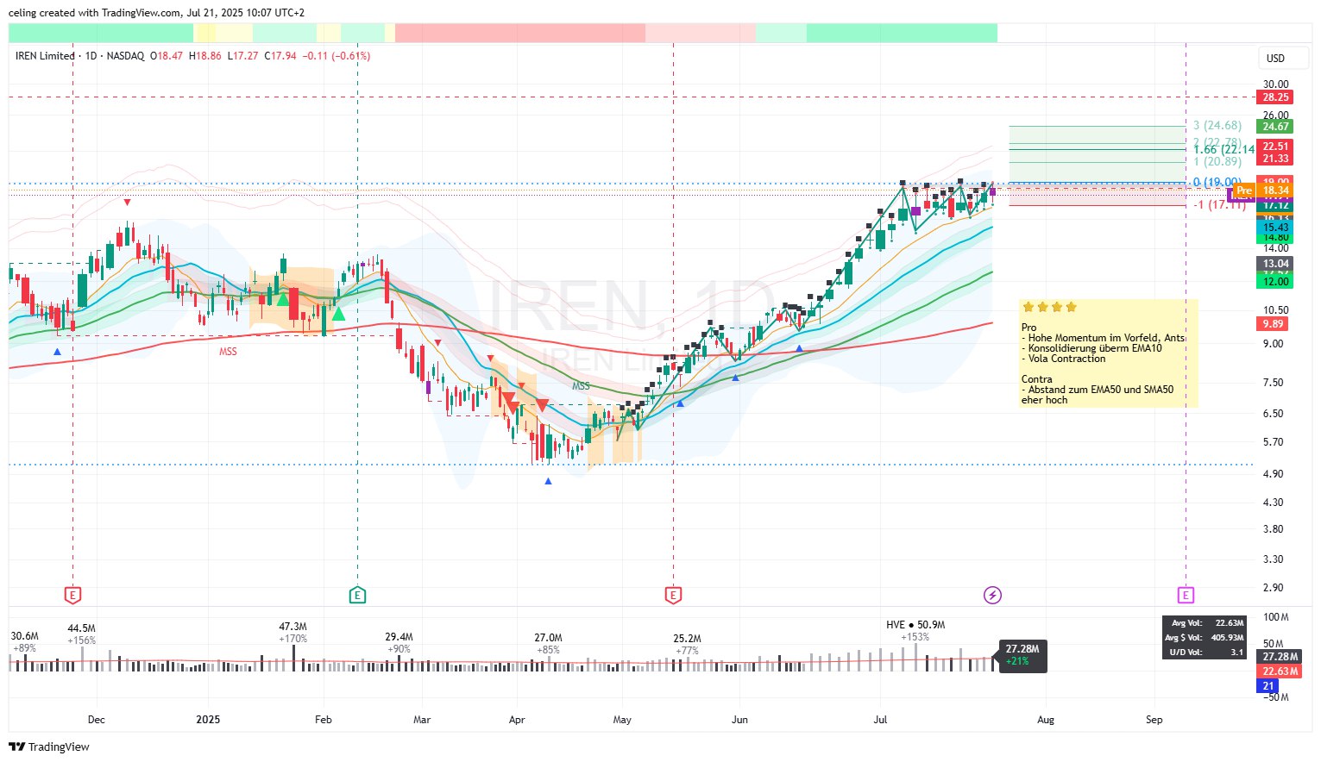Click the green 24.67 price axis label
This screenshot has height=762, width=1321.
point(1275,127)
